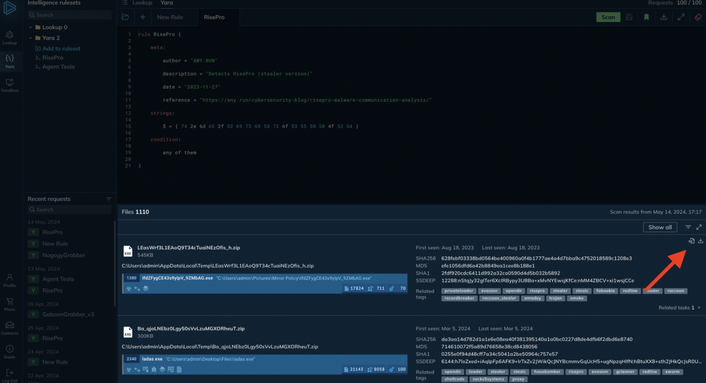Collapse the Yara 2 folder
This screenshot has width=706, height=383.
30,38
